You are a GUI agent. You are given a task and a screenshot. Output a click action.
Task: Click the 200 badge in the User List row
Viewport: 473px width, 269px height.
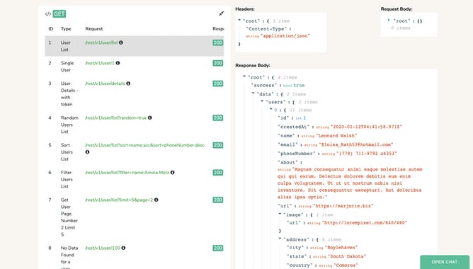218,42
